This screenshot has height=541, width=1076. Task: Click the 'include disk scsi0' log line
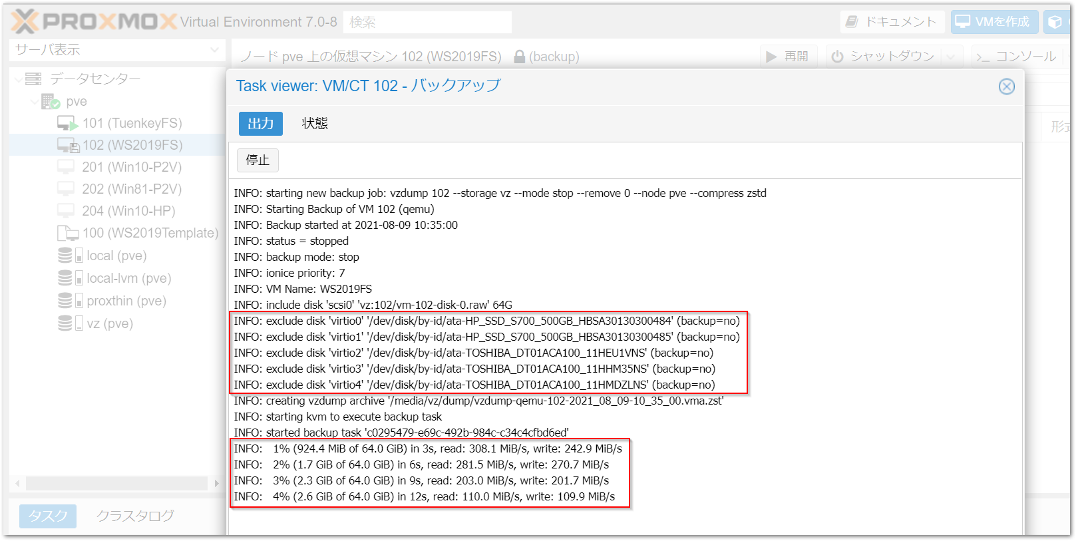(373, 305)
